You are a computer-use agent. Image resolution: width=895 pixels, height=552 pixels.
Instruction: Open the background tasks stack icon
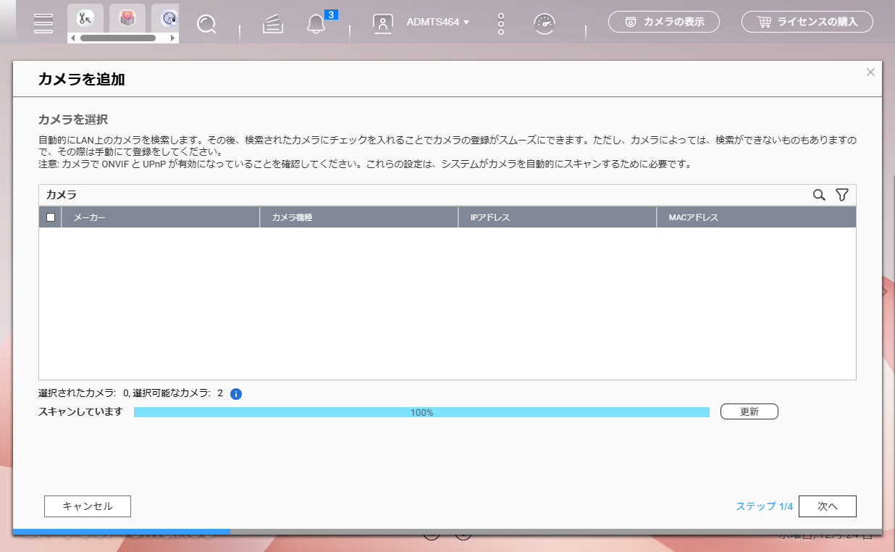(x=272, y=24)
